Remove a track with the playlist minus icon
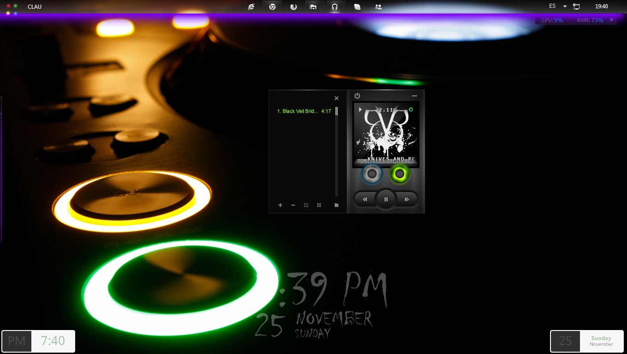Image resolution: width=627 pixels, height=354 pixels. (x=293, y=205)
